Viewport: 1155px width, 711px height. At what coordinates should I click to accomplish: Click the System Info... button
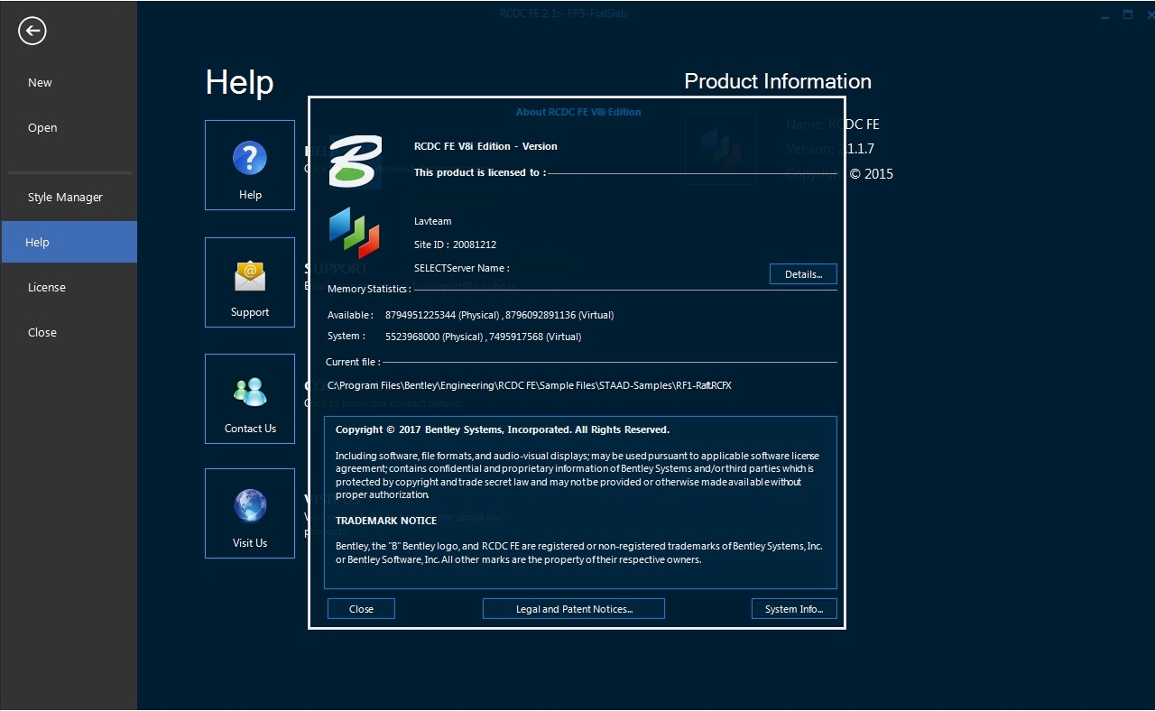[794, 609]
